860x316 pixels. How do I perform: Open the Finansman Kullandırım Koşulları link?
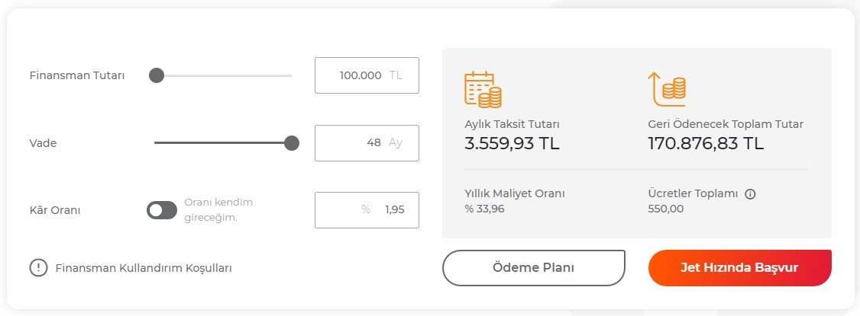[144, 268]
